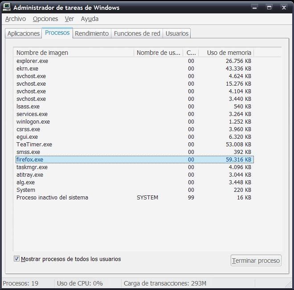Select the System process row
This screenshot has height=290, width=294.
pyautogui.click(x=135, y=190)
